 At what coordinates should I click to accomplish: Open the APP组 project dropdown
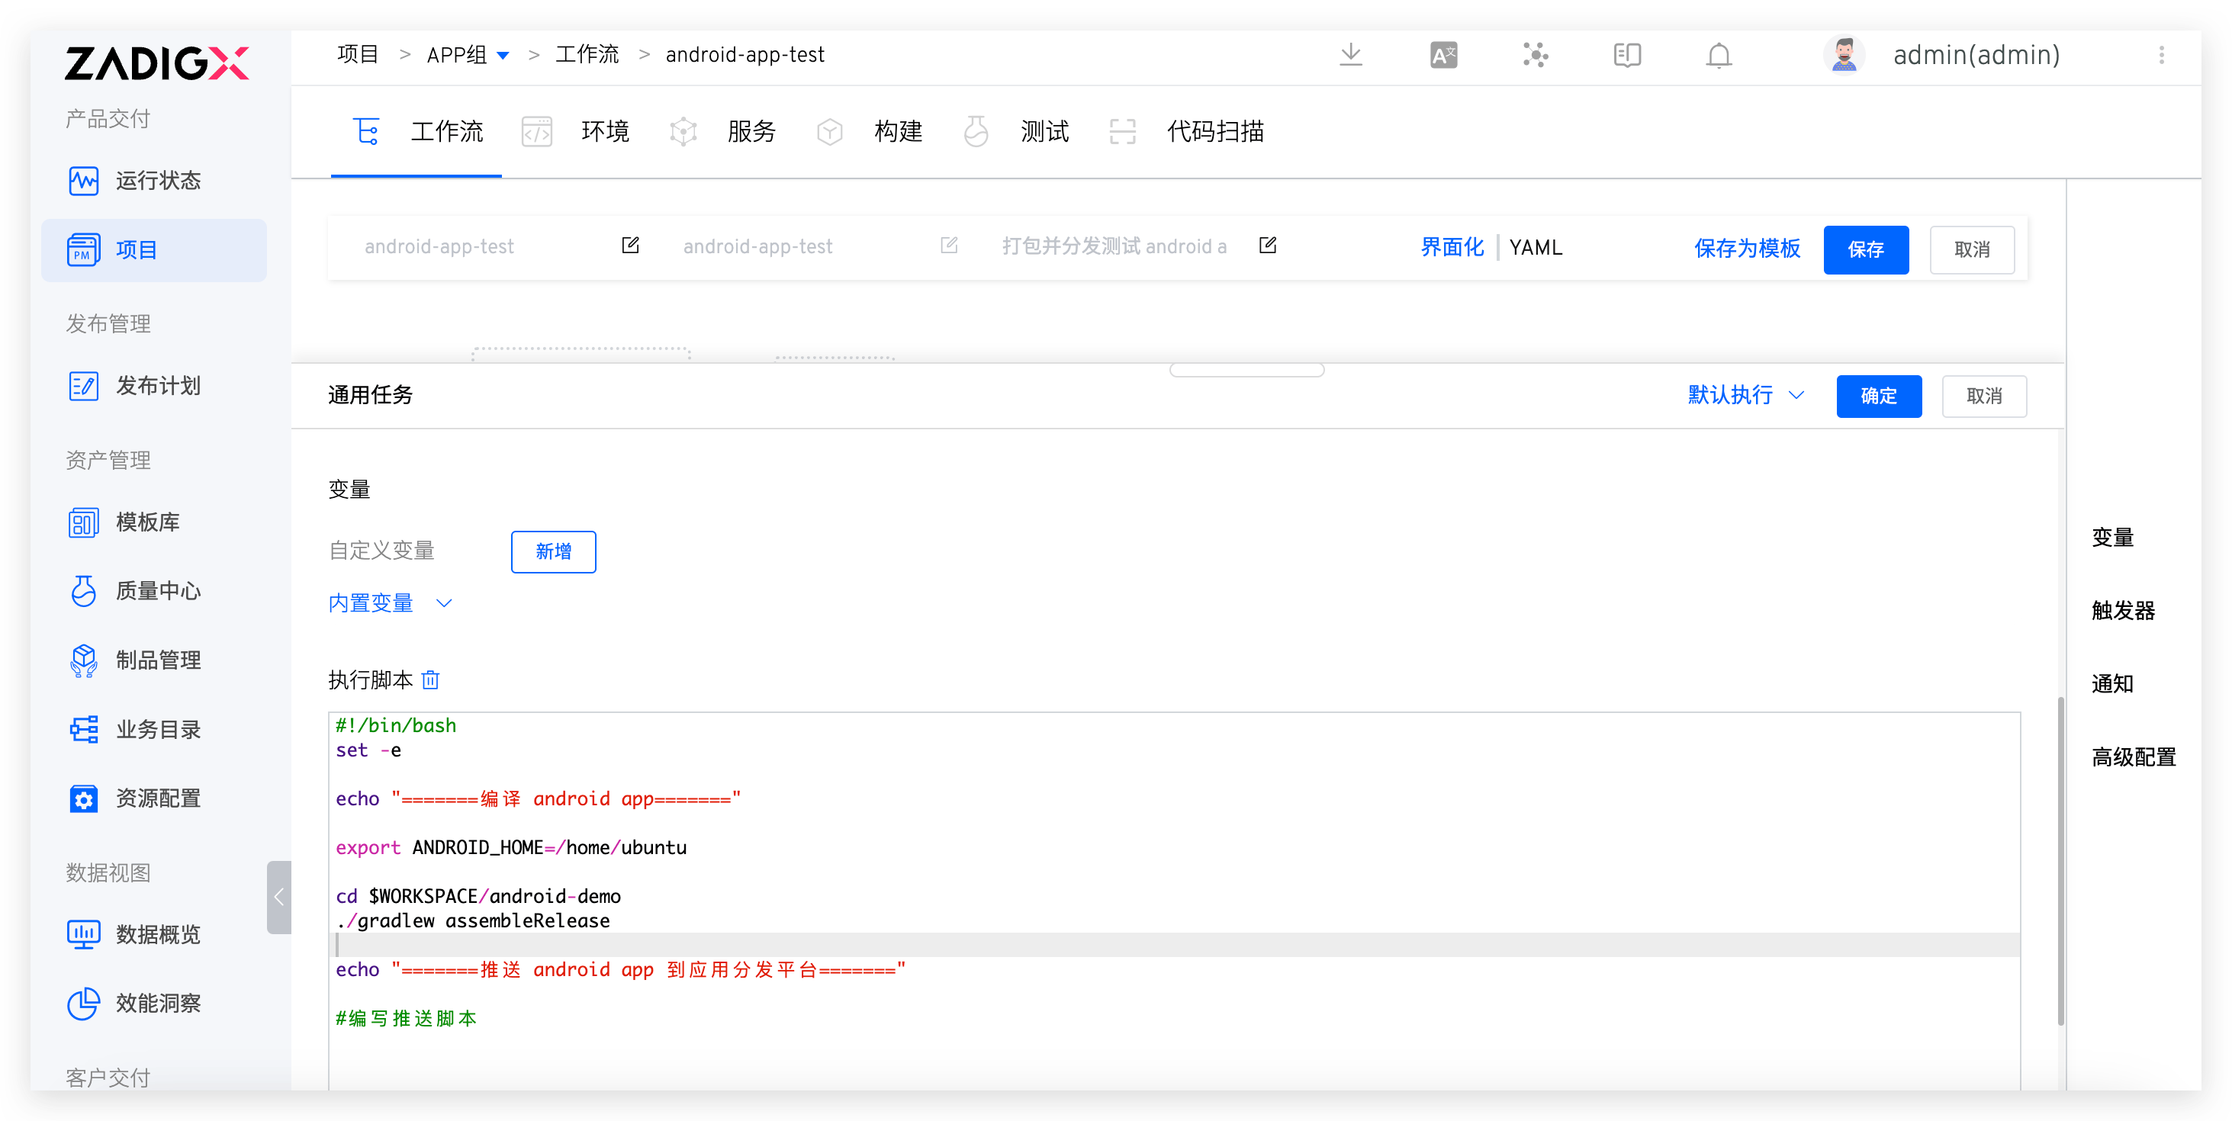(467, 55)
